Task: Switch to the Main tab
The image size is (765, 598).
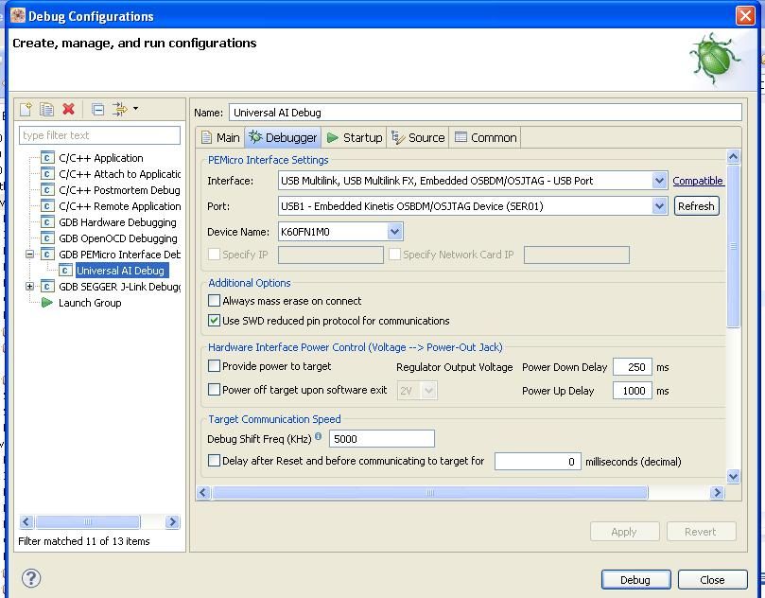Action: pos(220,137)
